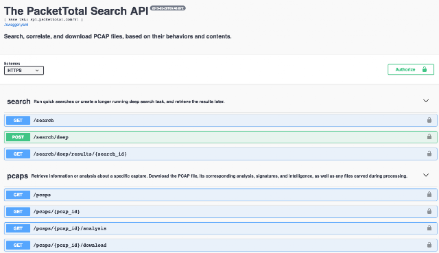
Task: Expand the GET /pcaps operation
Action: [x=221, y=195]
